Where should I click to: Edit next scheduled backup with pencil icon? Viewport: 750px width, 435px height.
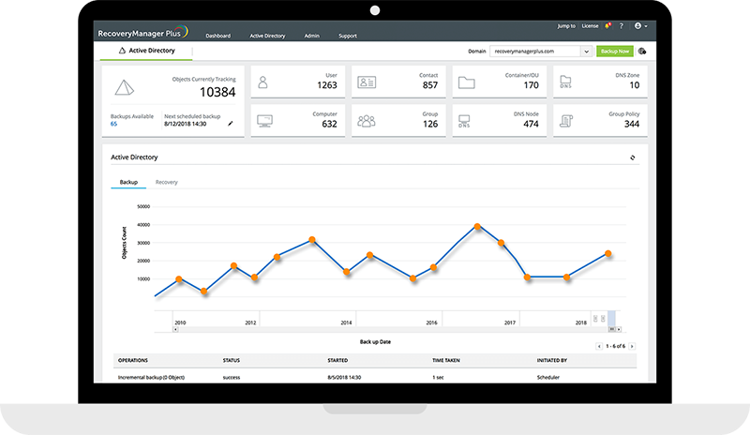click(x=230, y=124)
